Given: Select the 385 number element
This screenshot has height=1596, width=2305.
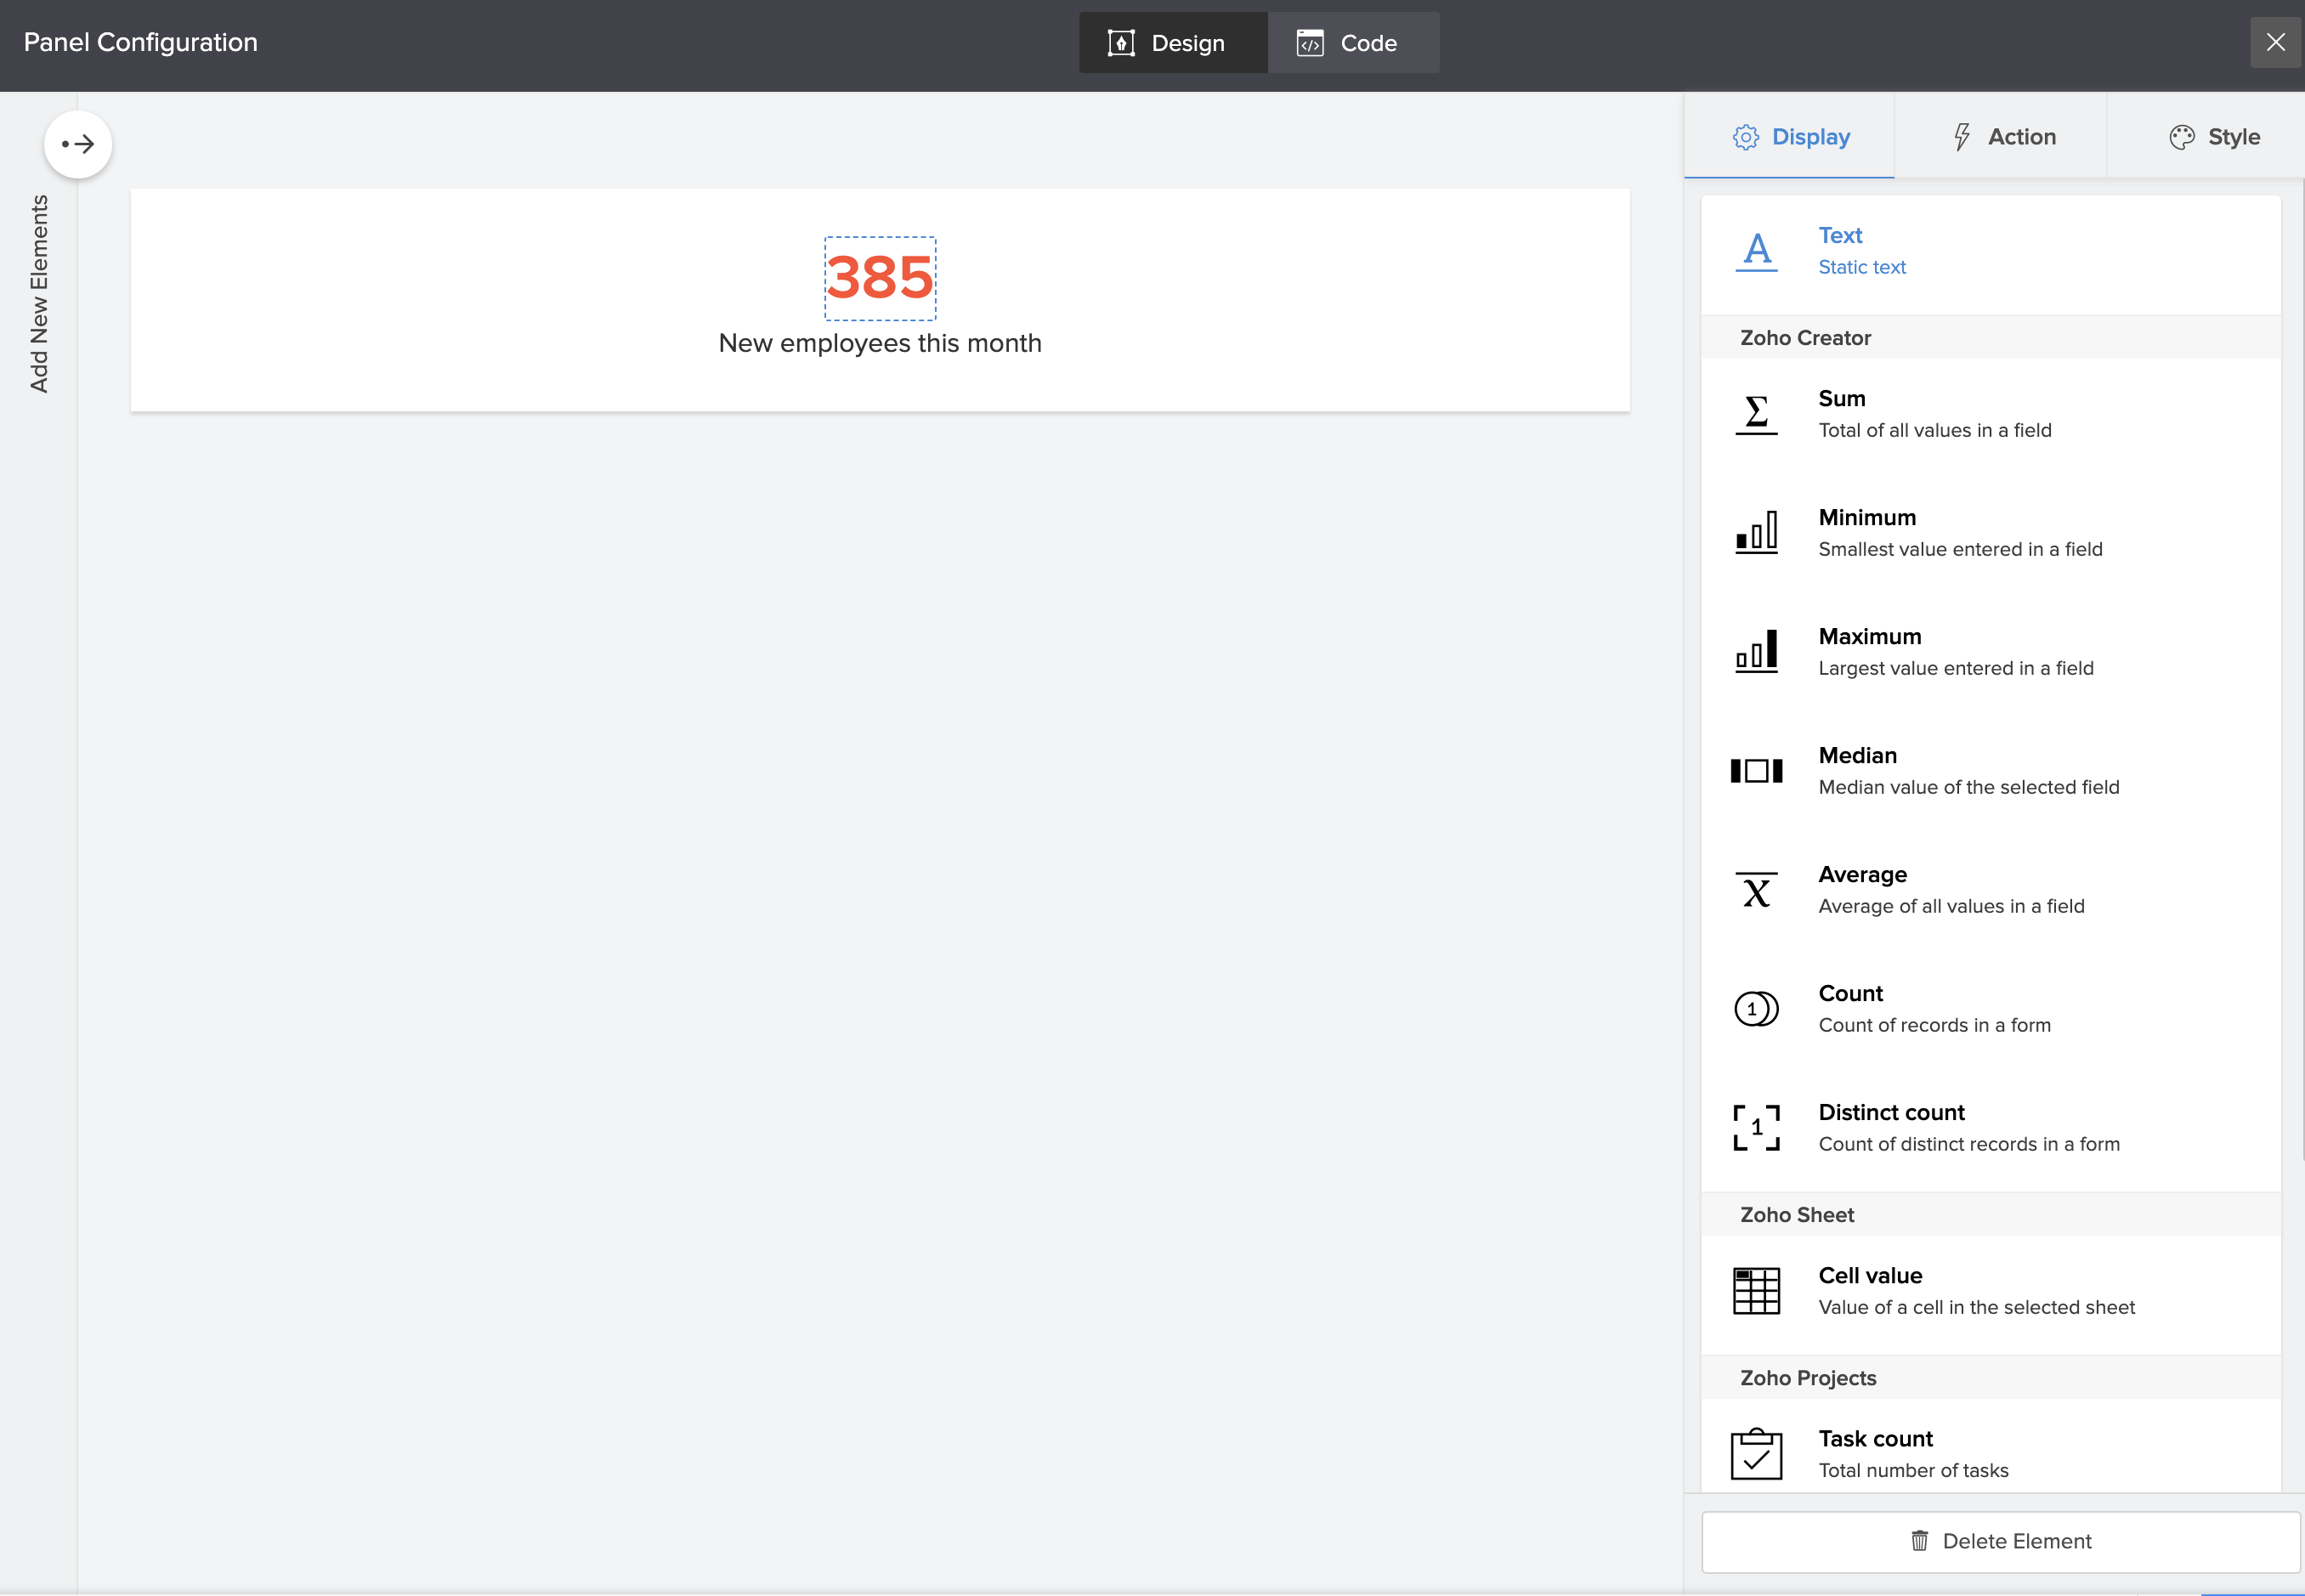Looking at the screenshot, I should (x=880, y=278).
